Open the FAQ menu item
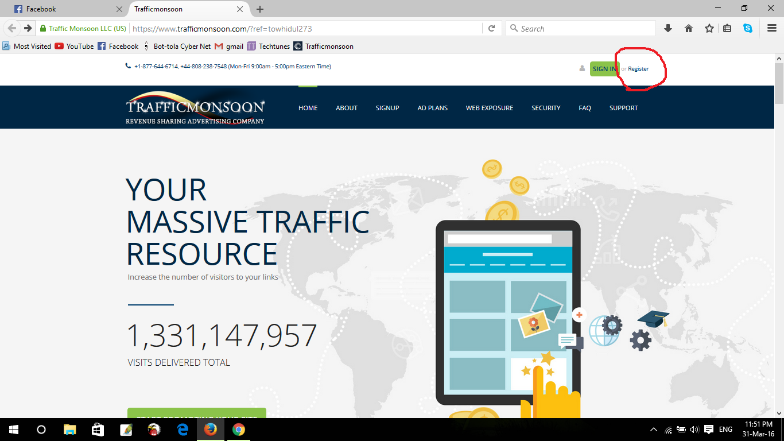 585,108
